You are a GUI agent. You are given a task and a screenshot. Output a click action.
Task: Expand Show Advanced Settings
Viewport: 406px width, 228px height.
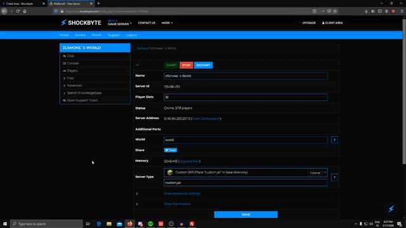pos(182,193)
